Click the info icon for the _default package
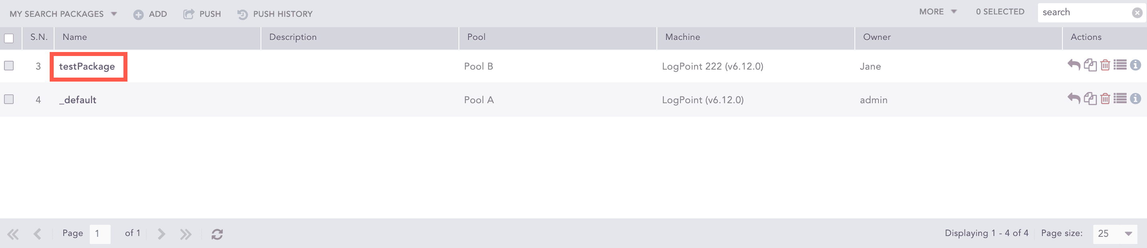This screenshot has width=1147, height=248. pos(1135,99)
